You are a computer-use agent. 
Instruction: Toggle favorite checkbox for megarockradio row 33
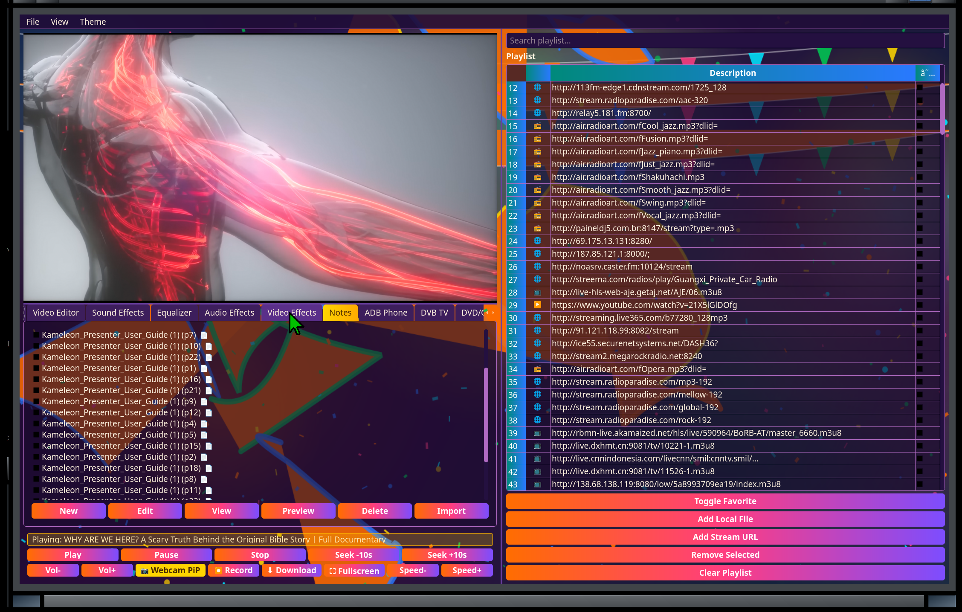click(x=920, y=356)
